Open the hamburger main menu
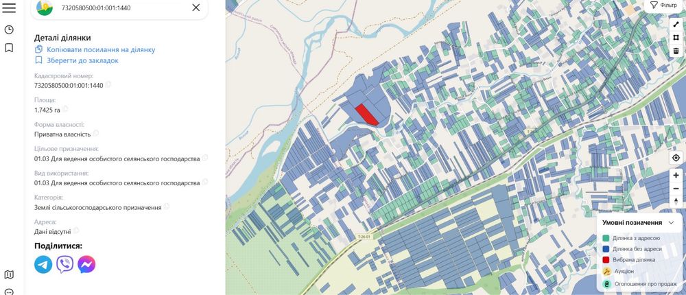This screenshot has height=295, width=686. (9, 8)
